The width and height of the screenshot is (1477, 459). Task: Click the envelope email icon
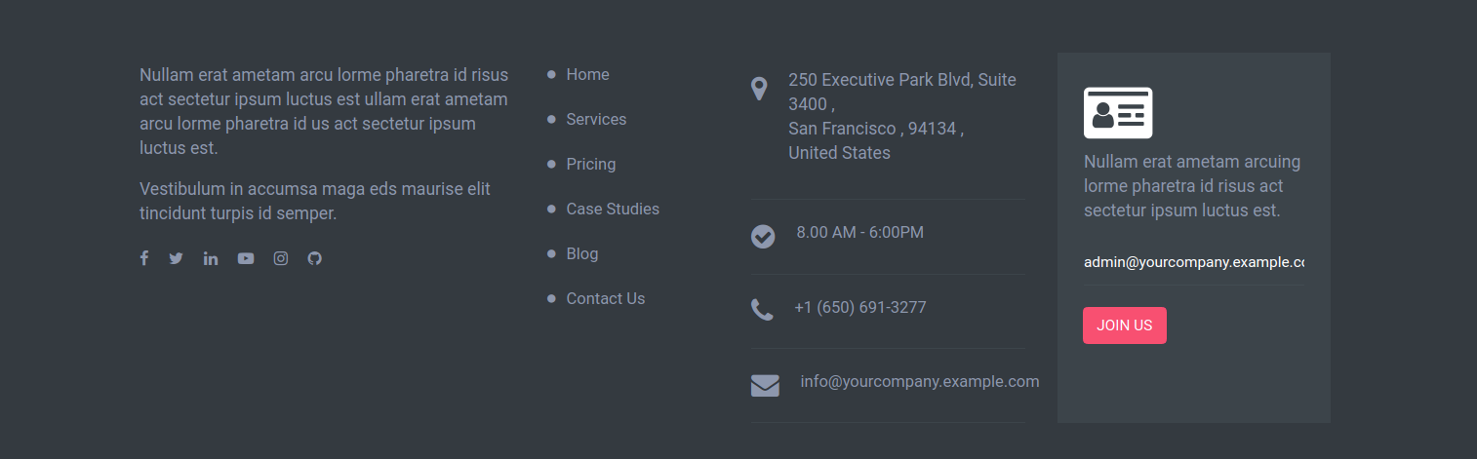point(765,386)
